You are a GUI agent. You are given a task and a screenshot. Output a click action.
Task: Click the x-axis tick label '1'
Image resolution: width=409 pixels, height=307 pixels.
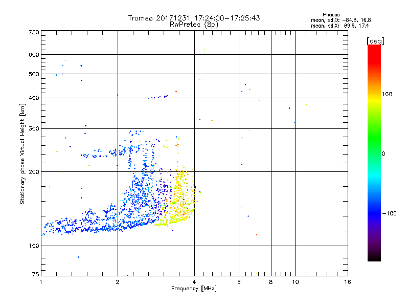coord(41,282)
